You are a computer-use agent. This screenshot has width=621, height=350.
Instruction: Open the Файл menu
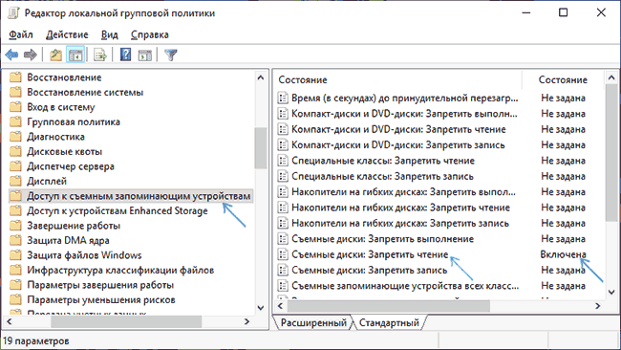[x=21, y=34]
